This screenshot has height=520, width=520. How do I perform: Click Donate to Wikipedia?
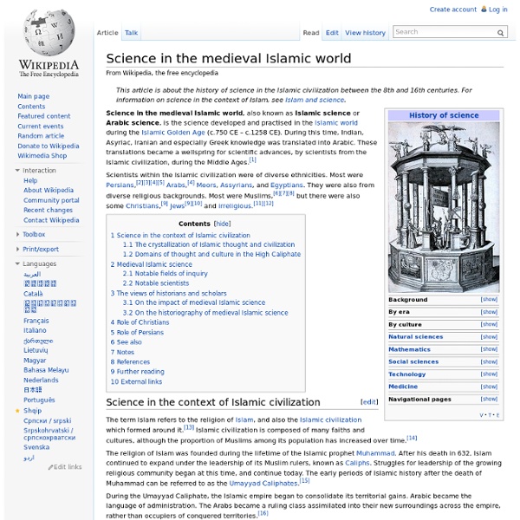(x=49, y=146)
